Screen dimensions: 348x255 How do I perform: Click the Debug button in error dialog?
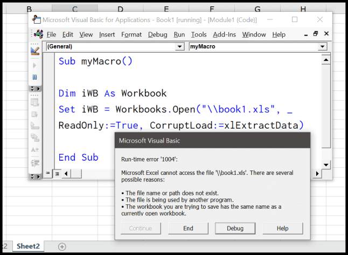coord(235,228)
